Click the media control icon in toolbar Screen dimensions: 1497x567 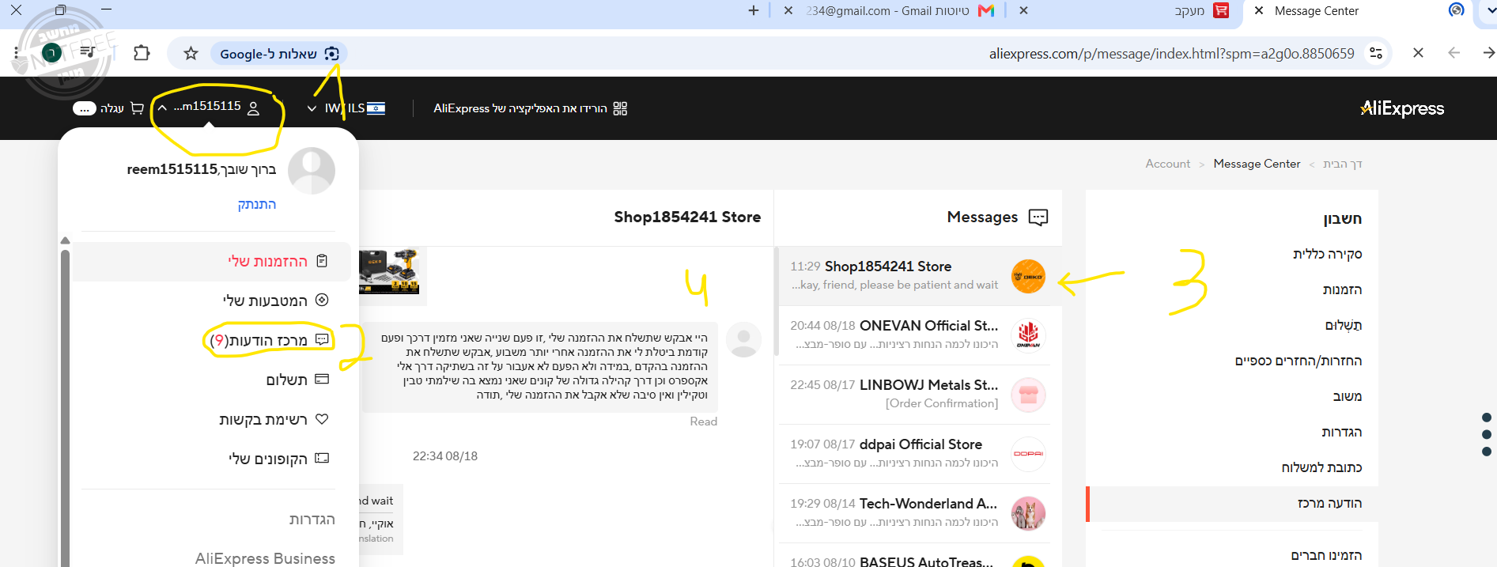point(87,52)
